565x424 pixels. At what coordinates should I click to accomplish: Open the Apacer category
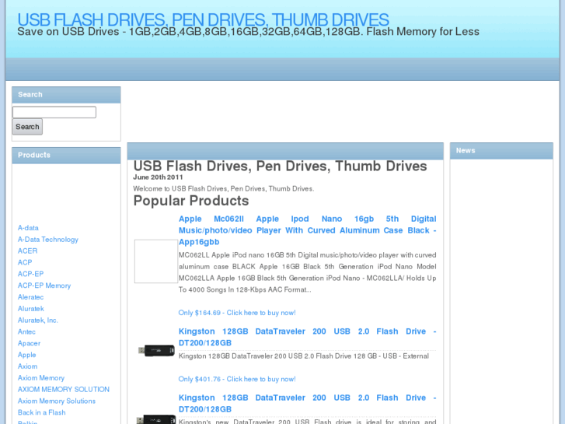click(30, 344)
